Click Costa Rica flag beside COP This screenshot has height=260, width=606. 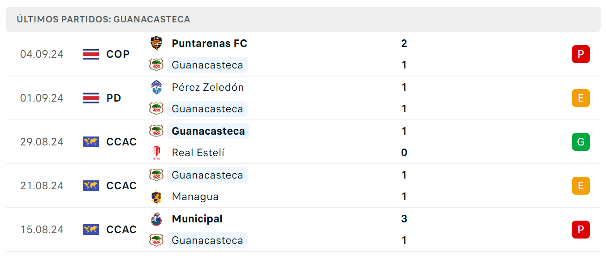pyautogui.click(x=91, y=54)
